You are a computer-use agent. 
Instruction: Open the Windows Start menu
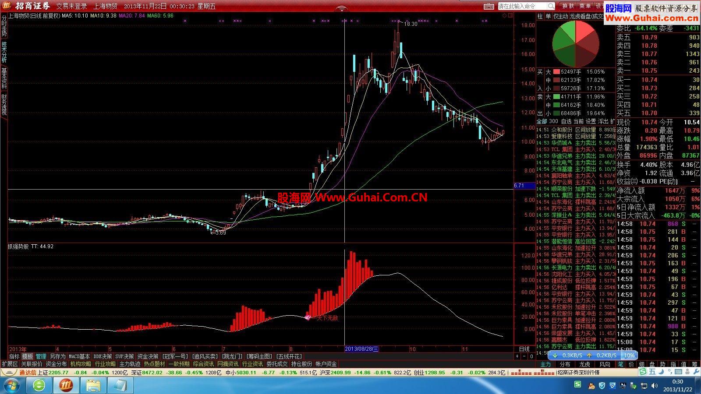12,385
